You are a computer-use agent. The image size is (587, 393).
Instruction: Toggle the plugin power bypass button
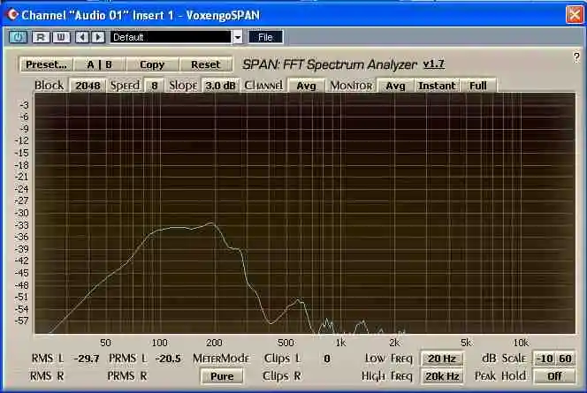pyautogui.click(x=18, y=37)
